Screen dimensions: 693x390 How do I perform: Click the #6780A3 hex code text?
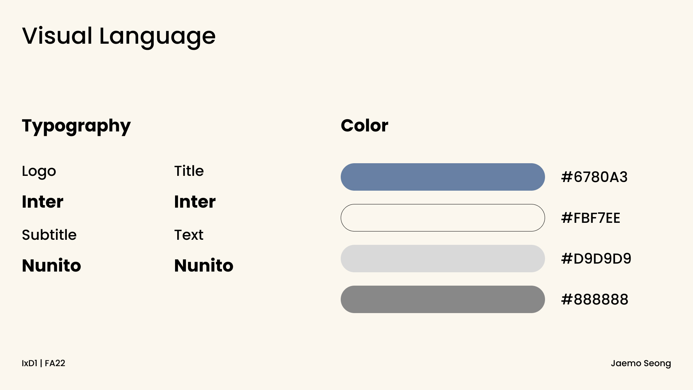coord(594,177)
